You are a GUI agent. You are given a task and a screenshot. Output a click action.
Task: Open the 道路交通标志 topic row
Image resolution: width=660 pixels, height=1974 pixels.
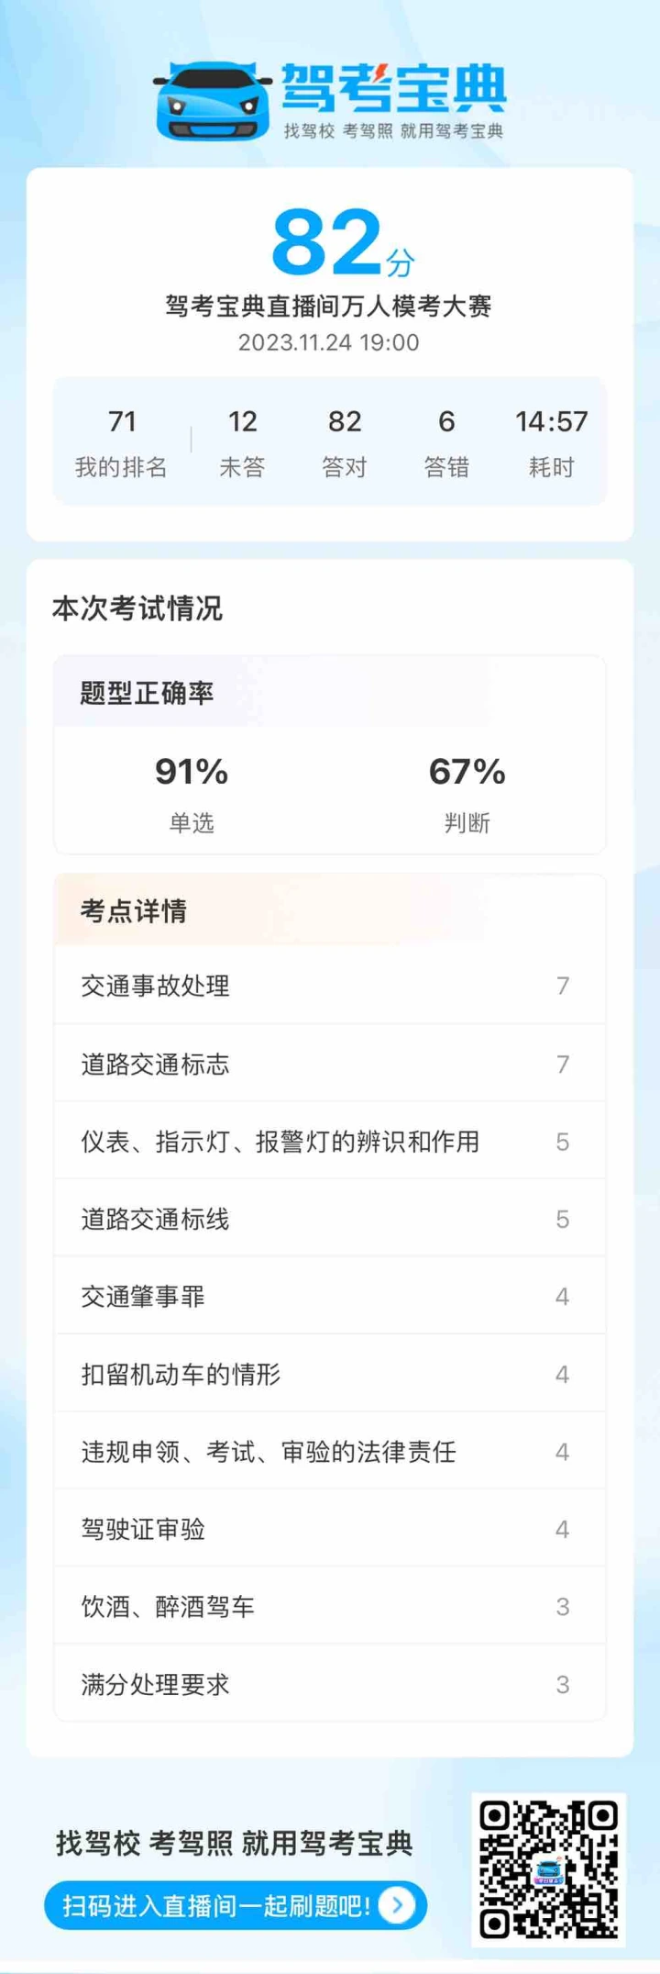[330, 1064]
